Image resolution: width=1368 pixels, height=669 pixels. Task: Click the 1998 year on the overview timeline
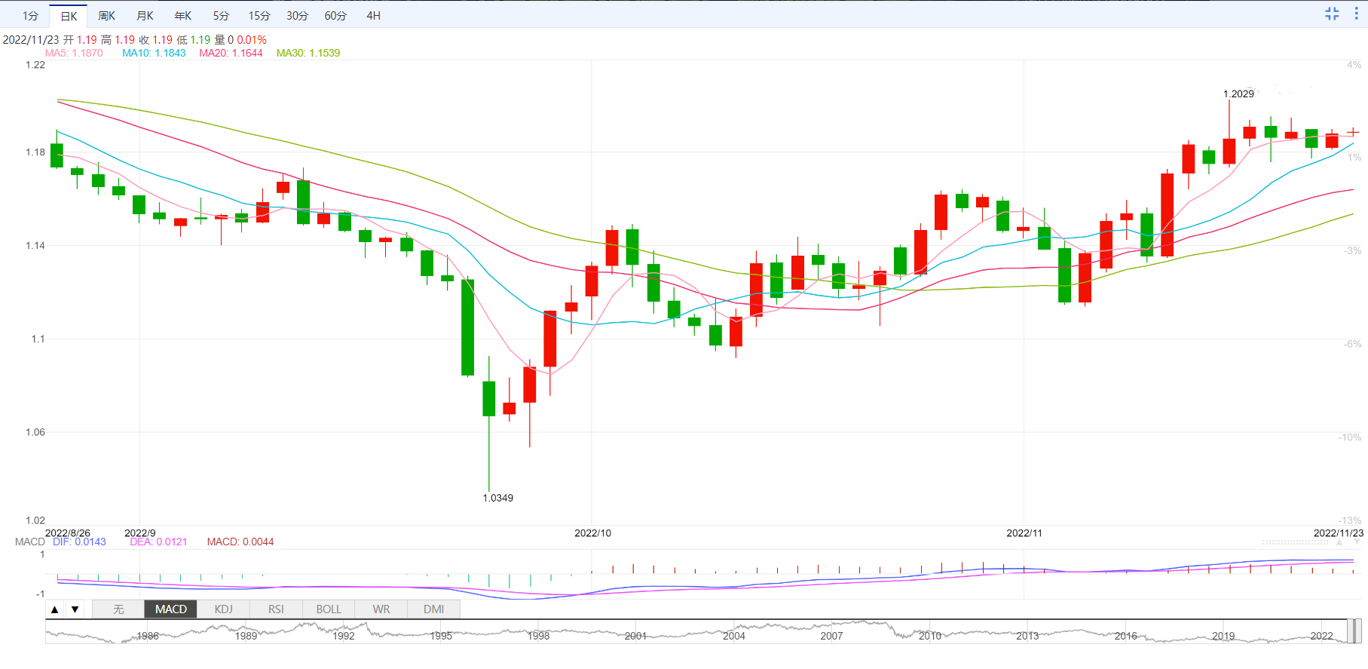538,637
